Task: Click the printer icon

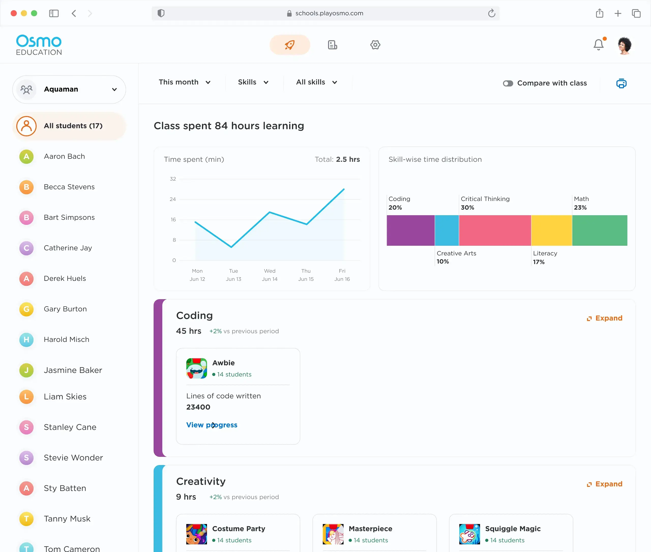Action: point(621,83)
